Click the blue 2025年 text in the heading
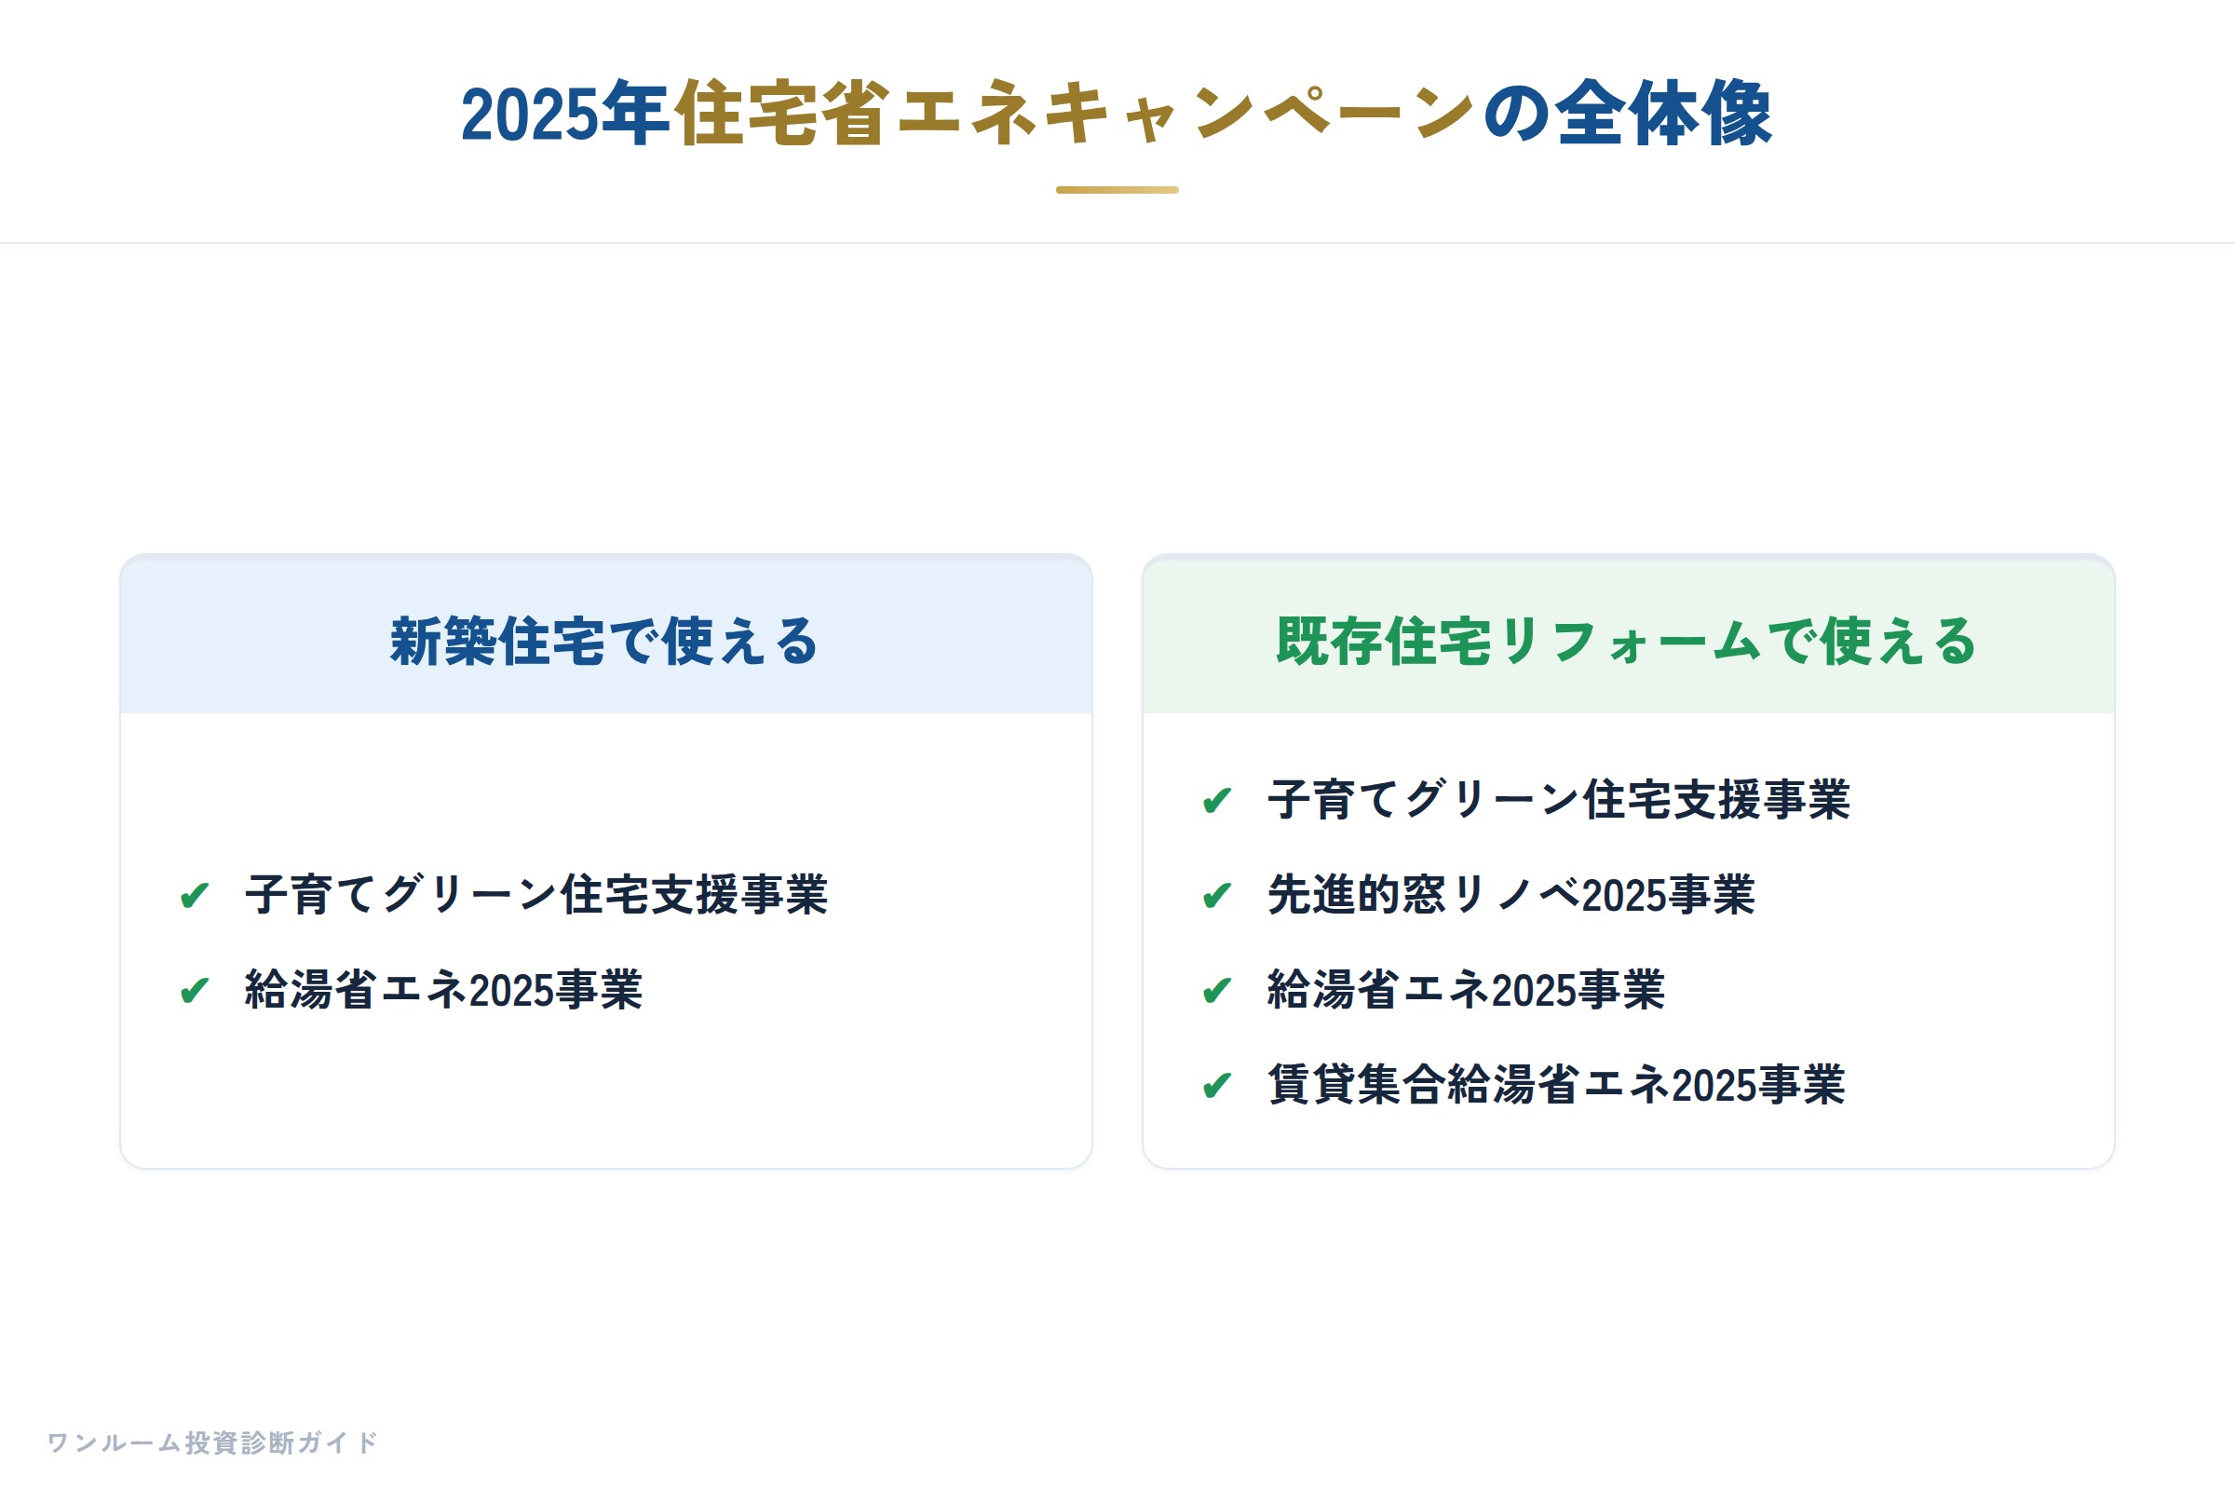Screen dimensions: 2235x1490 pyautogui.click(x=566, y=113)
